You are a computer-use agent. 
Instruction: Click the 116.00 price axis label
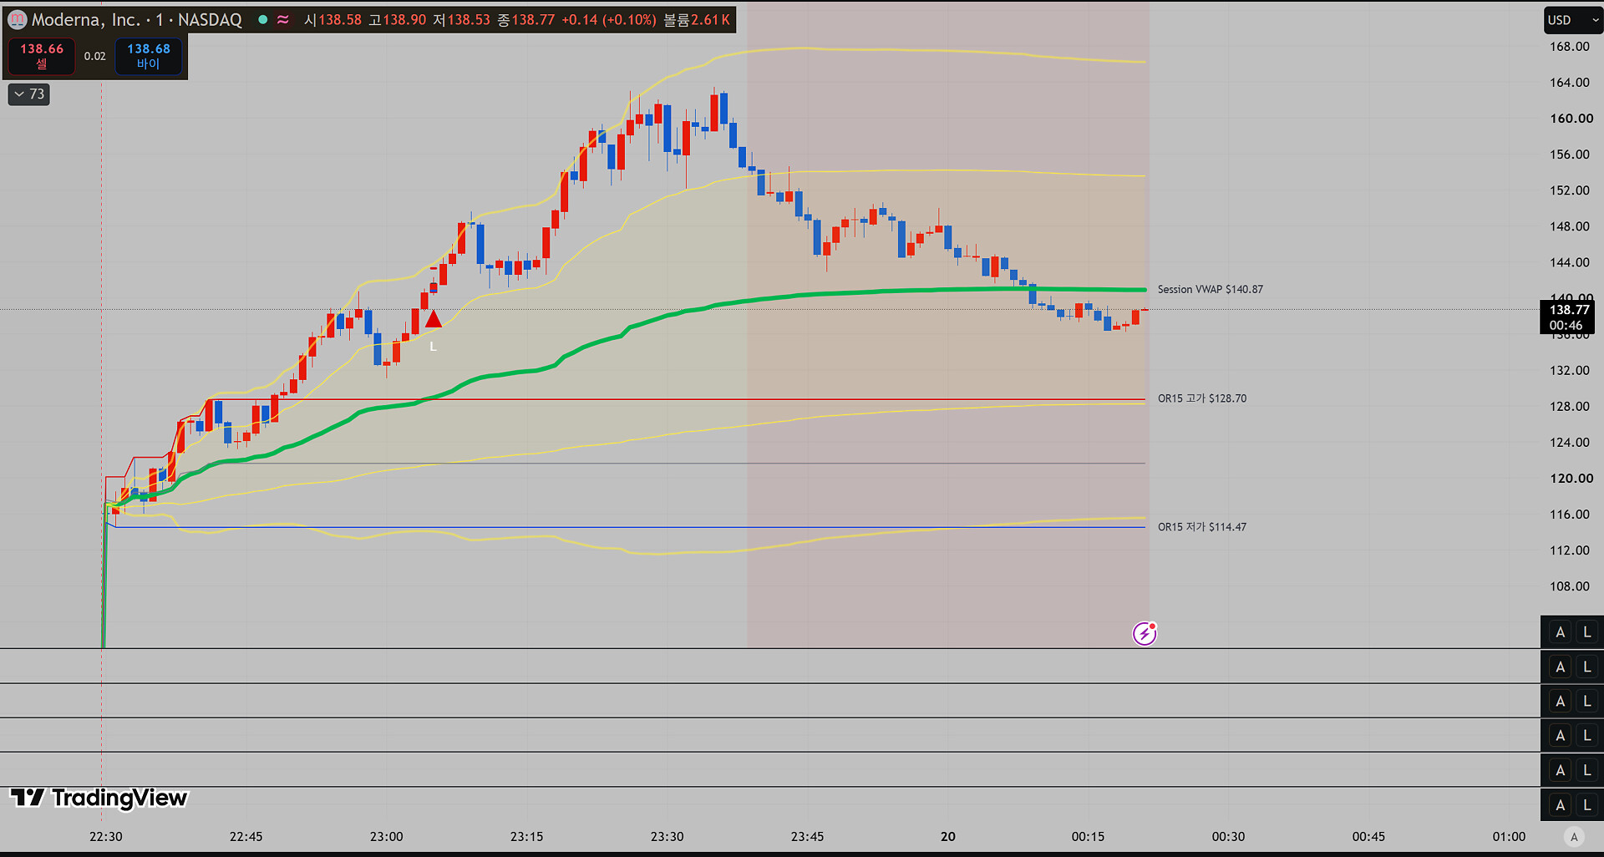1569,515
